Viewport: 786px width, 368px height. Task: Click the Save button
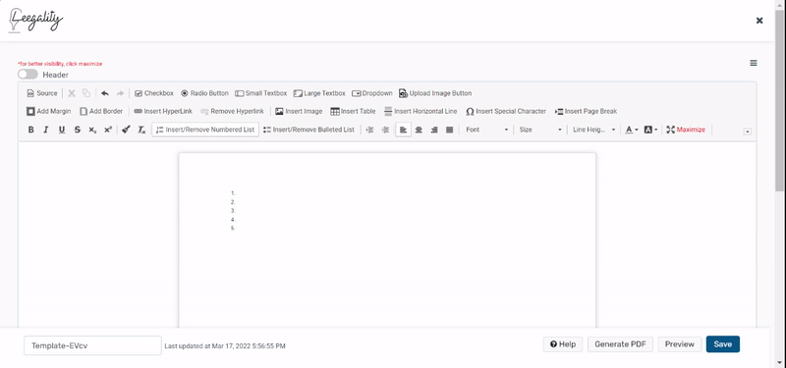click(x=722, y=344)
